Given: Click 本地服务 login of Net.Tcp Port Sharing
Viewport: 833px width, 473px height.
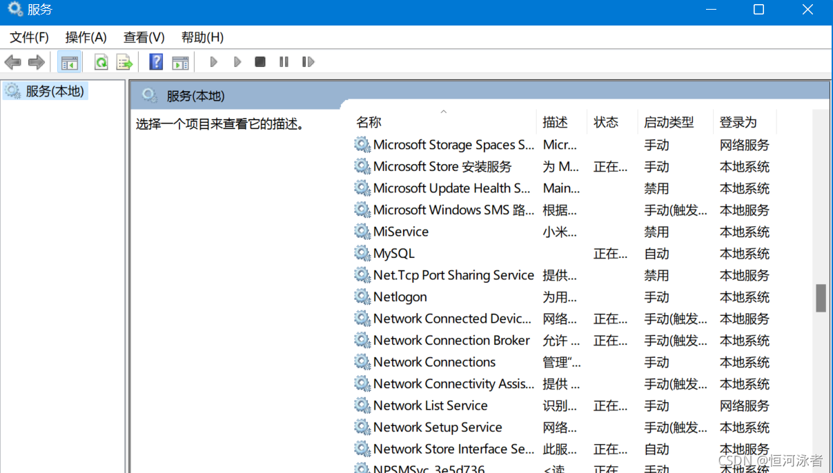Looking at the screenshot, I should pos(745,275).
